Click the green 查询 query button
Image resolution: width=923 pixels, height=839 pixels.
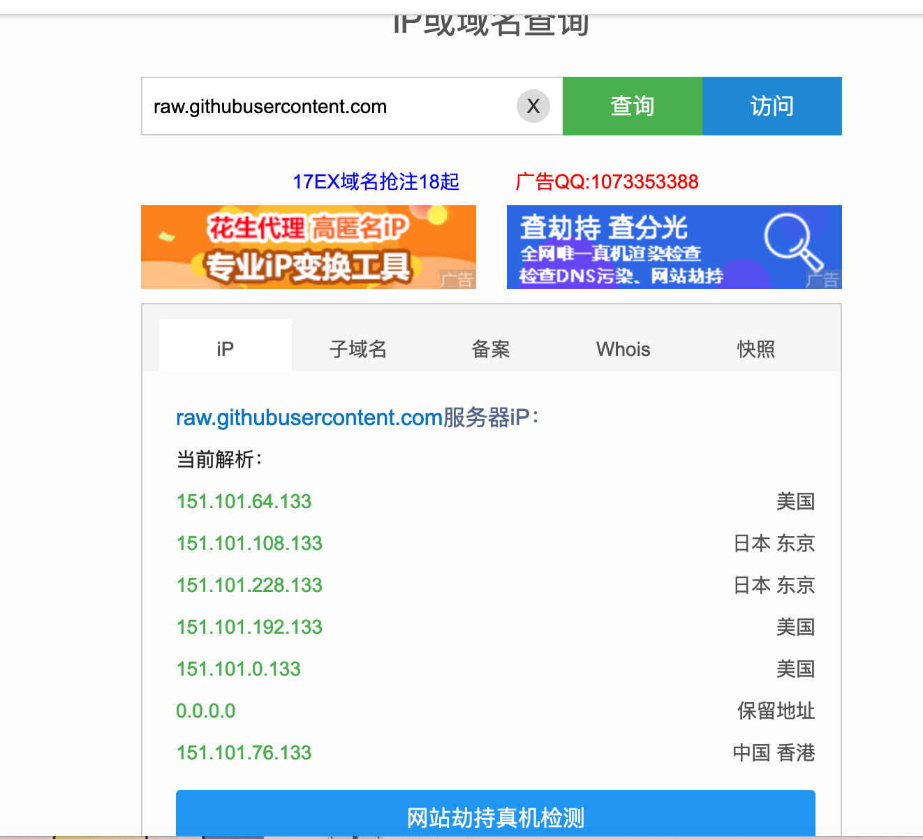[x=633, y=106]
